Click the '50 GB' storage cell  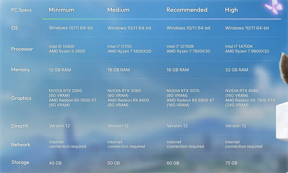(114, 163)
